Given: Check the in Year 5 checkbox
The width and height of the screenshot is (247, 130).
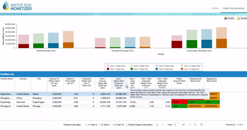Looking at the screenshot, I should tap(99, 125).
